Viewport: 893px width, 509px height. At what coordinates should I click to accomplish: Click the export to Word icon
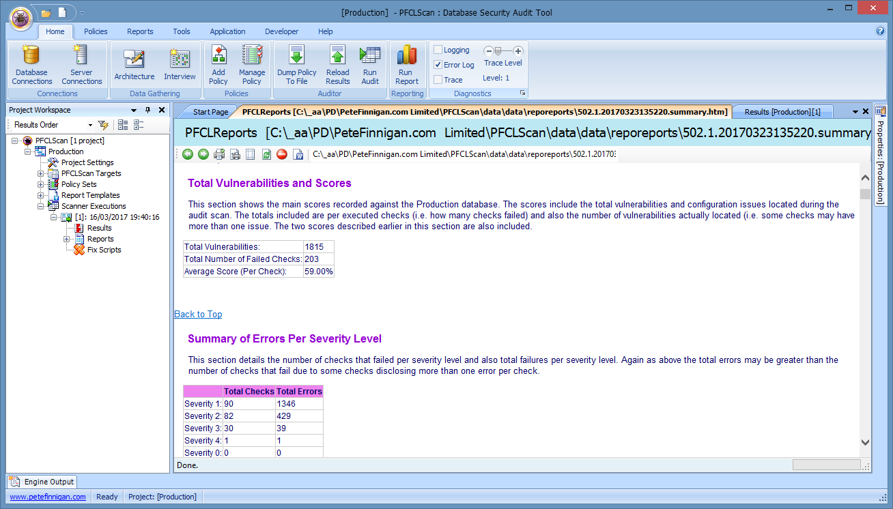[x=298, y=154]
